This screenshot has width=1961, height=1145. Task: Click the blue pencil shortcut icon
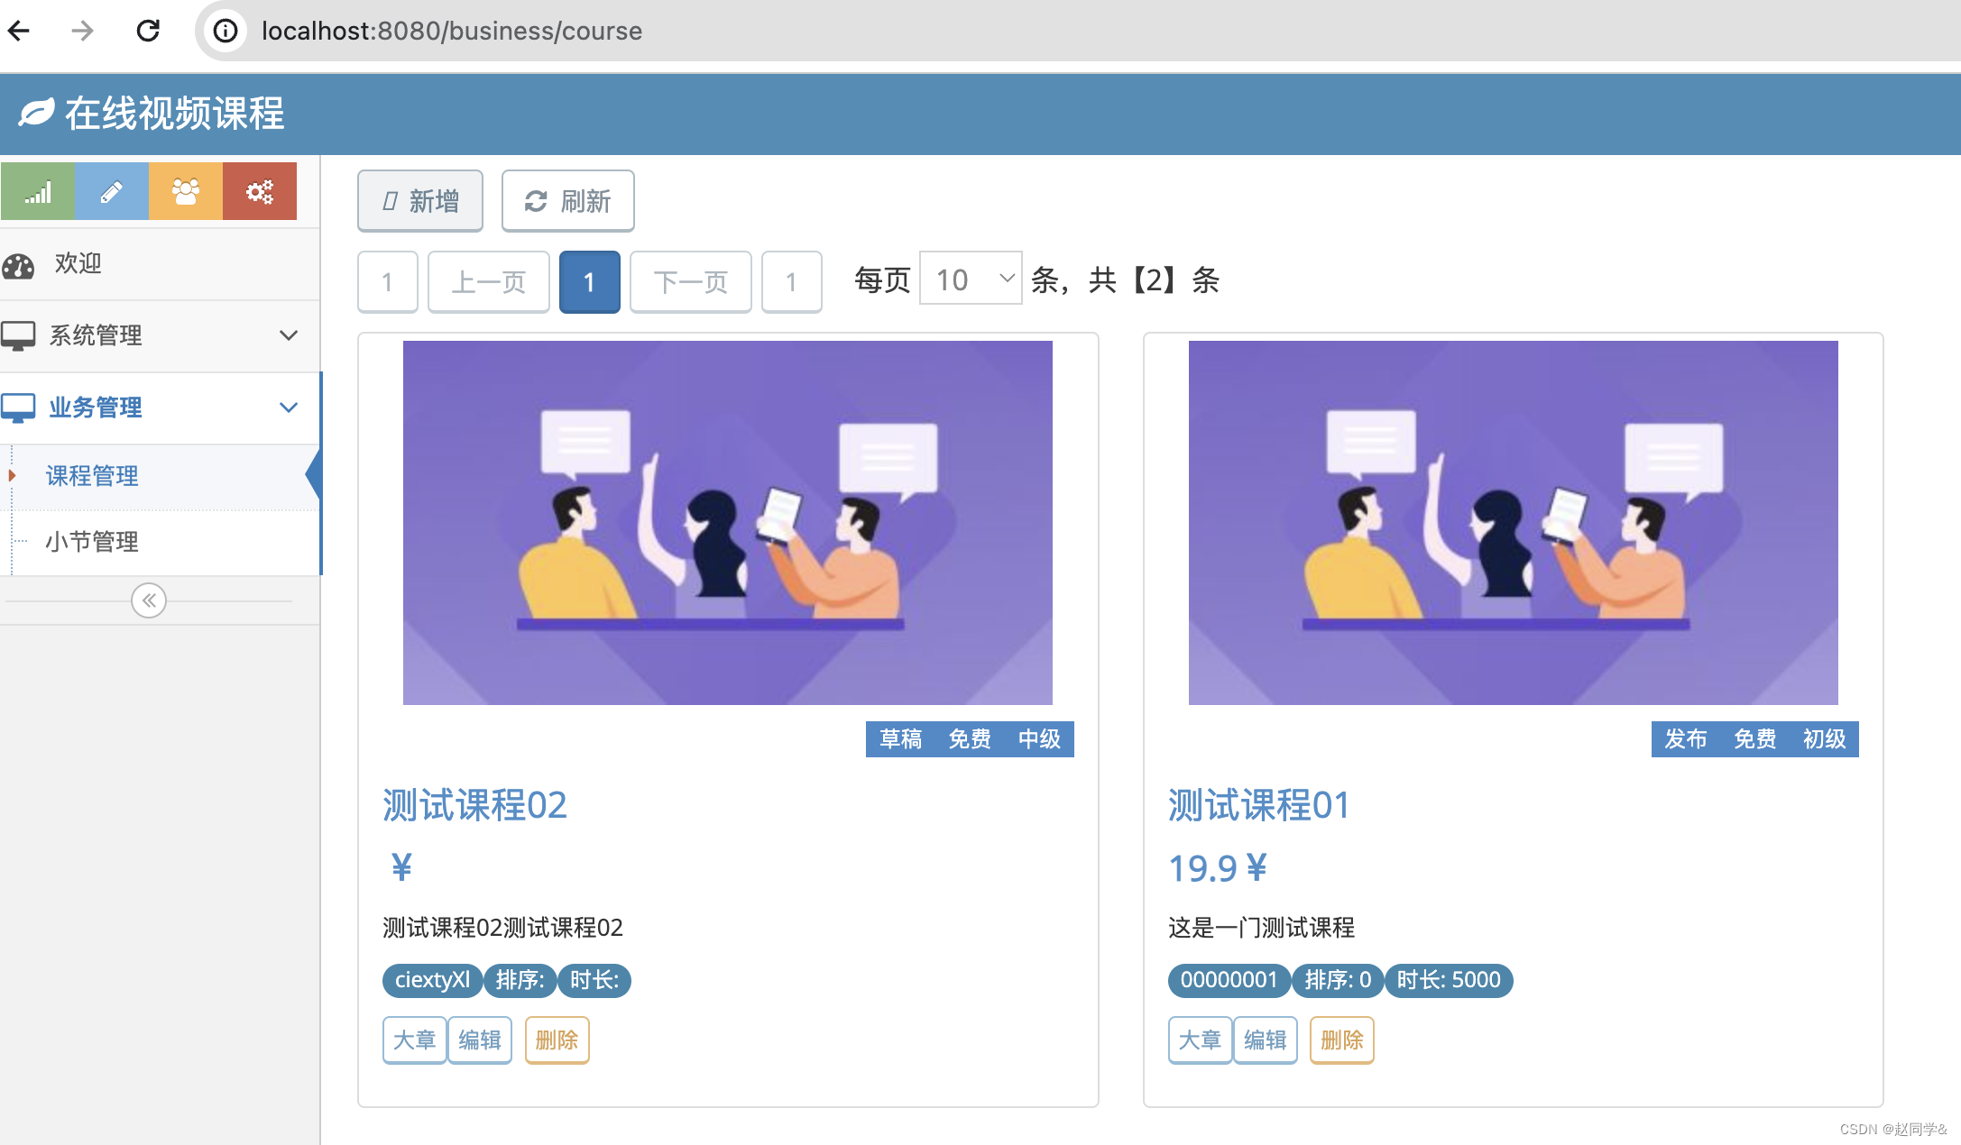pyautogui.click(x=112, y=191)
